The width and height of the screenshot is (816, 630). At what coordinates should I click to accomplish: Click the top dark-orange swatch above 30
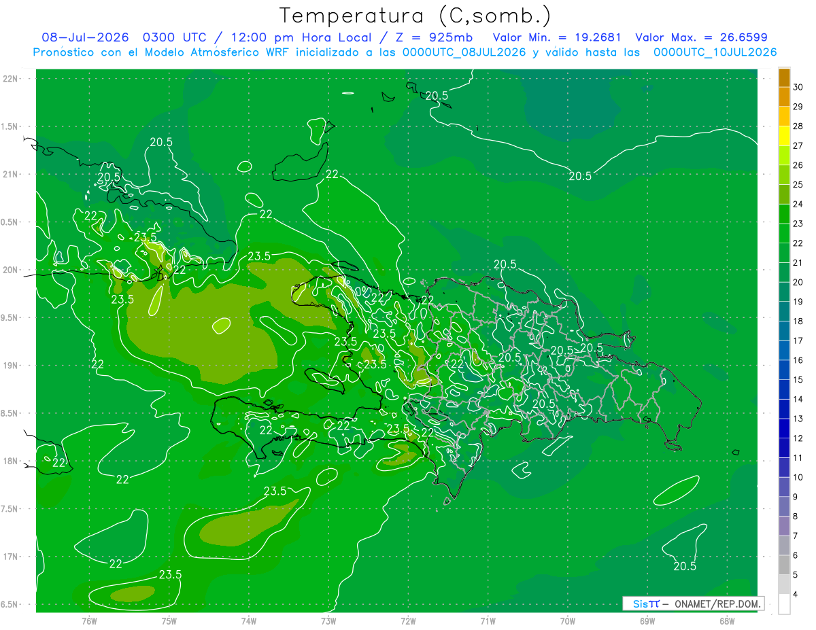click(784, 77)
